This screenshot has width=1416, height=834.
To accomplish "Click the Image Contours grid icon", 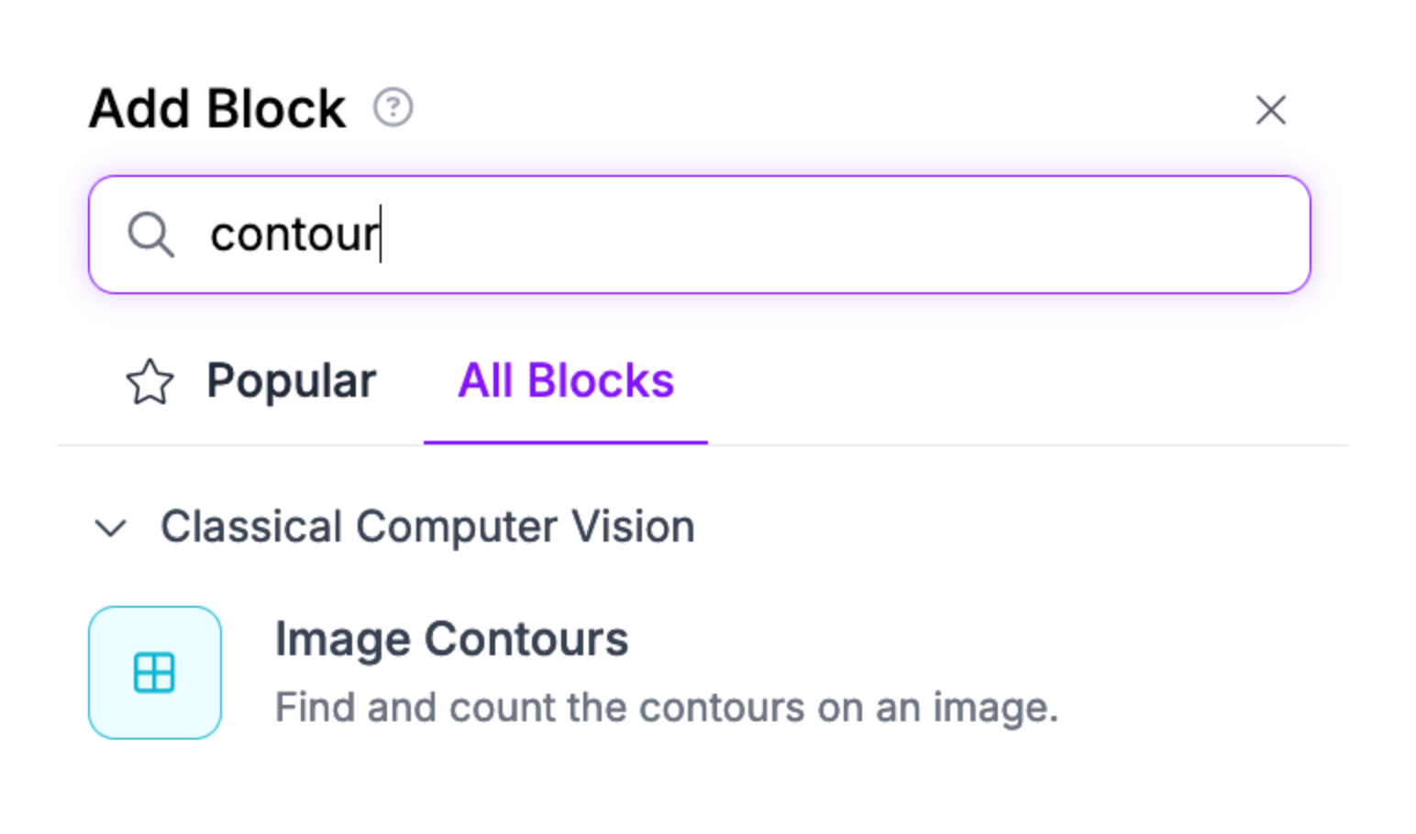I will click(x=154, y=673).
